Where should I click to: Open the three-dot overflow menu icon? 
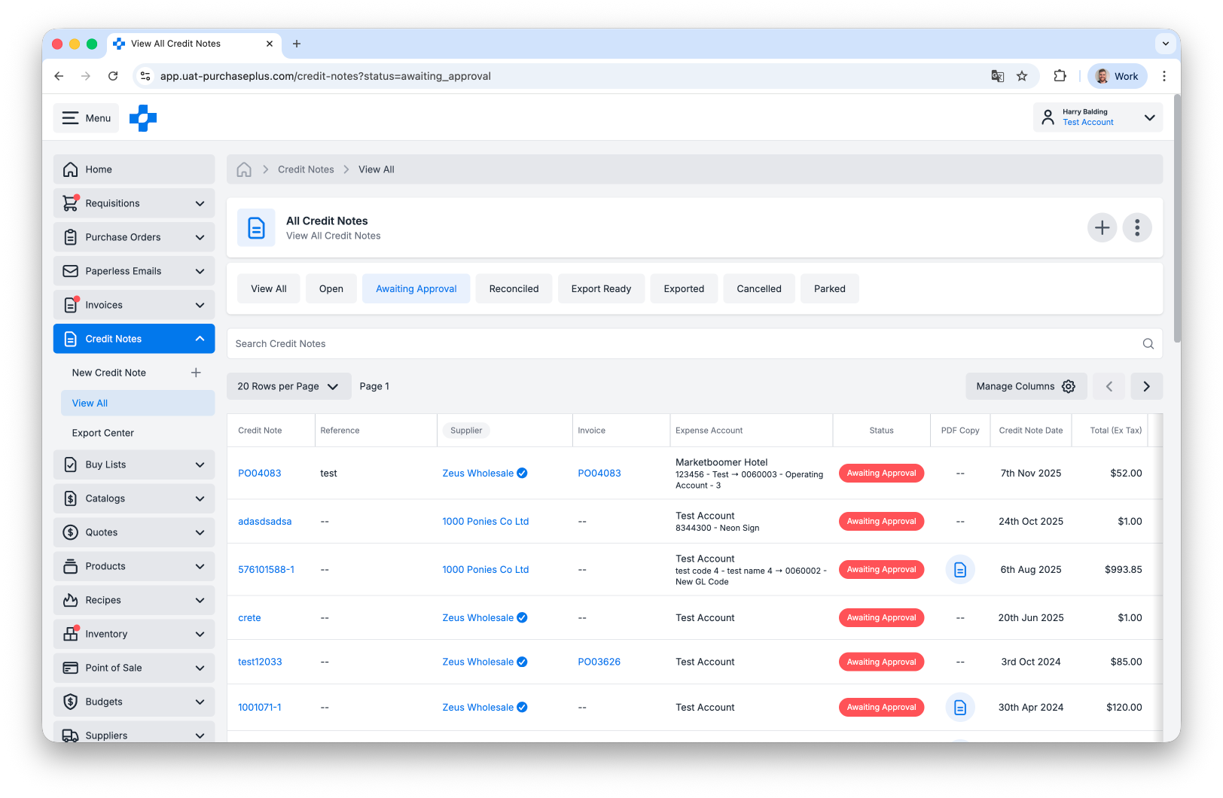[x=1137, y=227]
